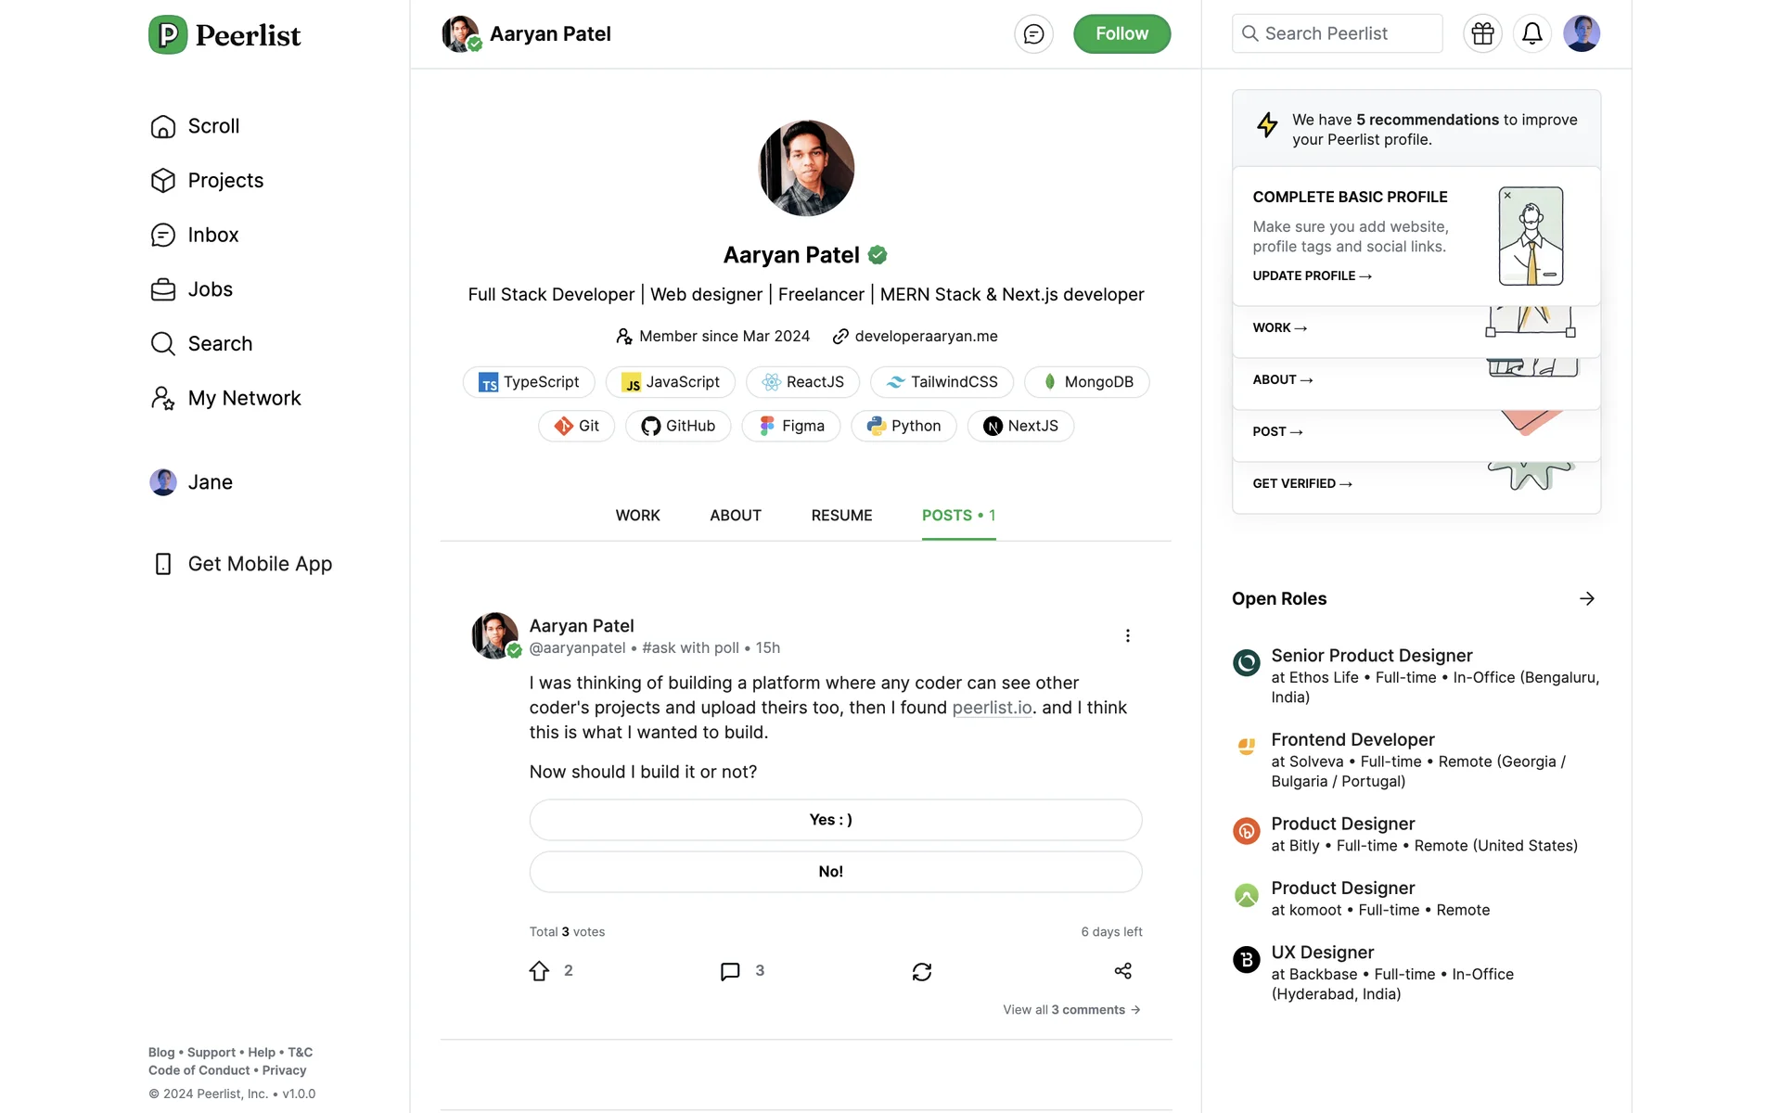Viewport: 1781px width, 1113px height.
Task: Switch to the Resume tab
Action: pyautogui.click(x=841, y=516)
